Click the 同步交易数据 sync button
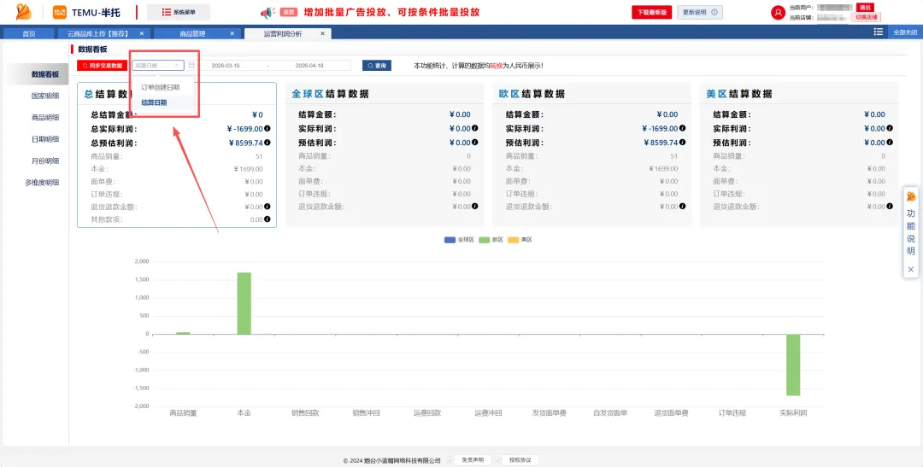 (x=103, y=66)
